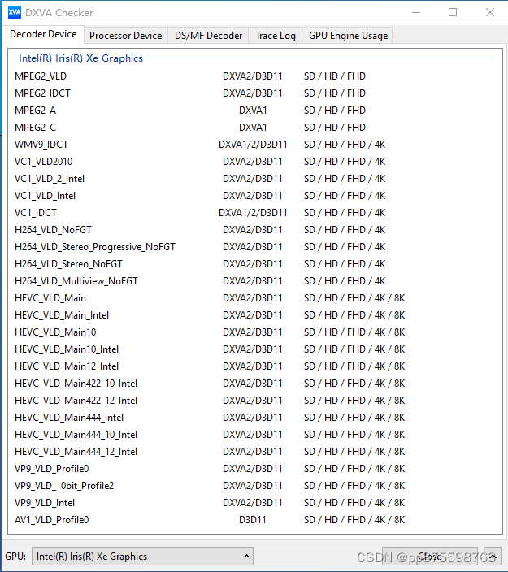508x572 pixels.
Task: Open the GPU Engine Usage tab
Action: click(348, 36)
